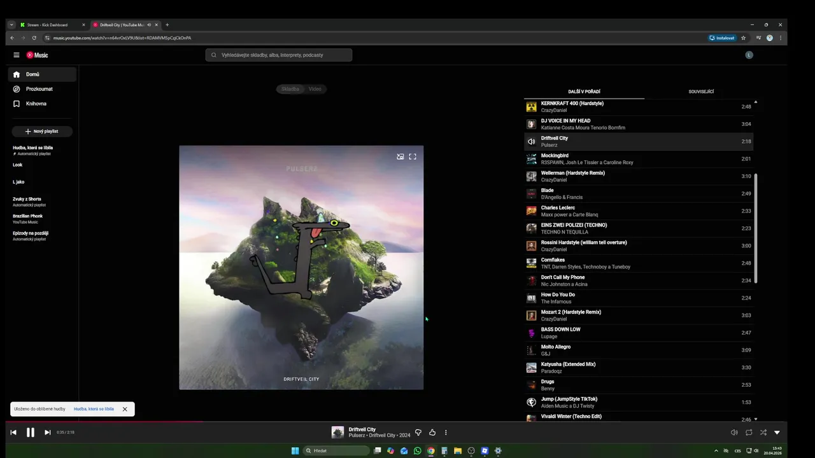Play Wellerman (Hardstyle Remix)

[x=639, y=176]
